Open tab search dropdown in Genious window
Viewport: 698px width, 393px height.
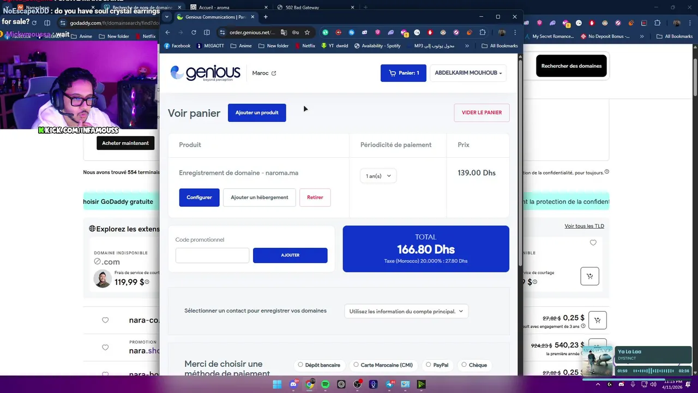(x=167, y=17)
